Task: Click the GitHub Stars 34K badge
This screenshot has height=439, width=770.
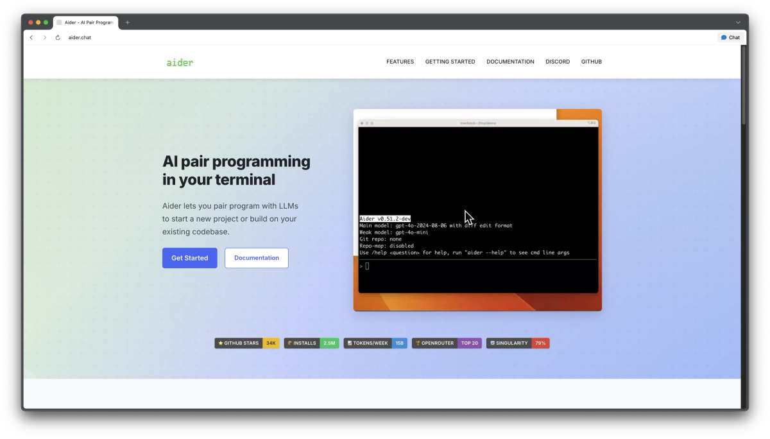Action: click(x=247, y=343)
